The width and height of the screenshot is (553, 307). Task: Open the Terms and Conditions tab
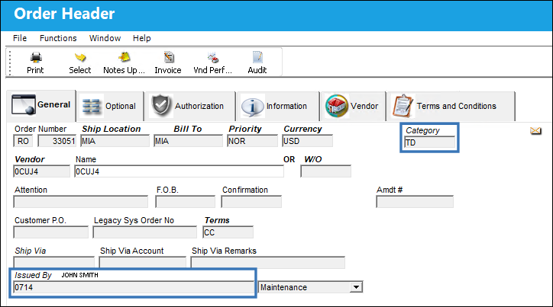[451, 106]
